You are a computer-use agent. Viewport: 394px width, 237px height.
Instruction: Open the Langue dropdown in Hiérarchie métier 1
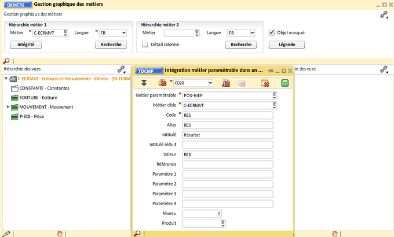tap(123, 33)
